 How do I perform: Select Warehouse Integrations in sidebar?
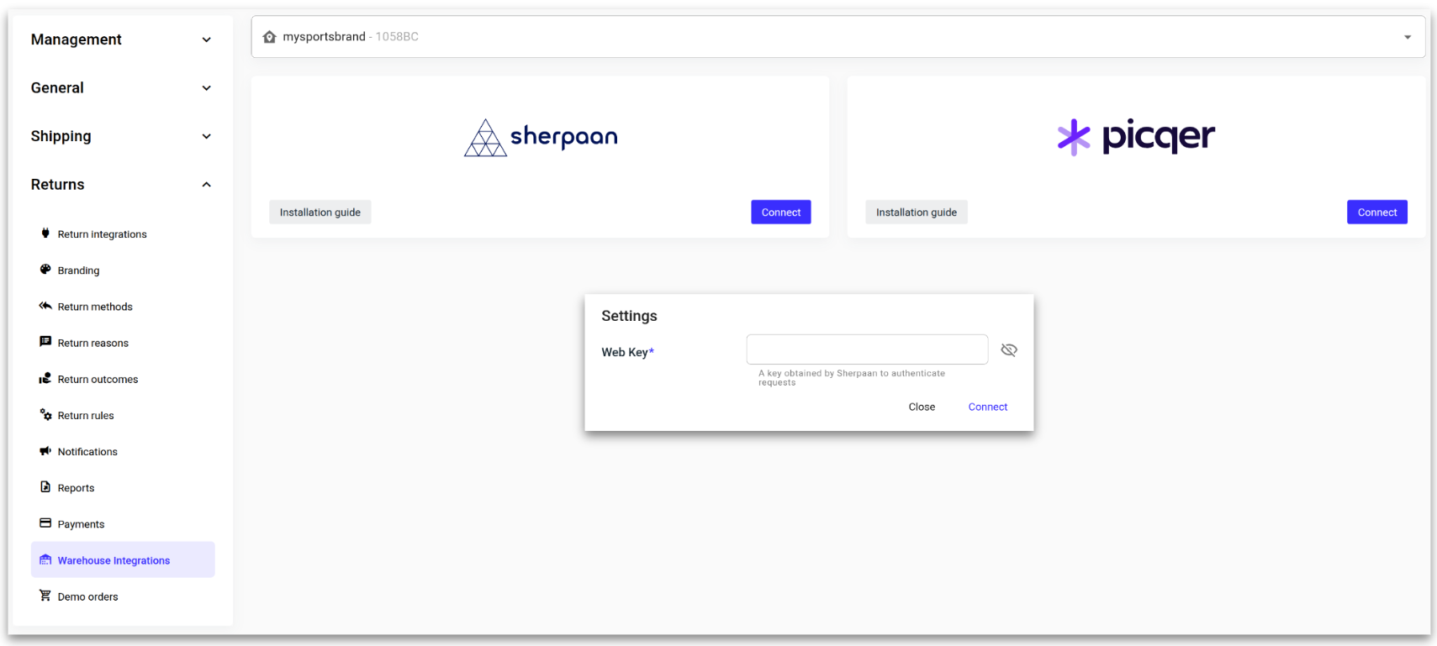pos(114,560)
